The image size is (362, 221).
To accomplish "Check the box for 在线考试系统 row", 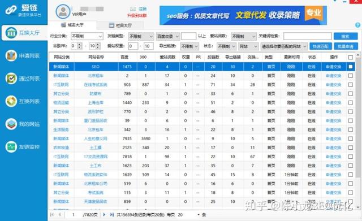I will tap(351, 85).
